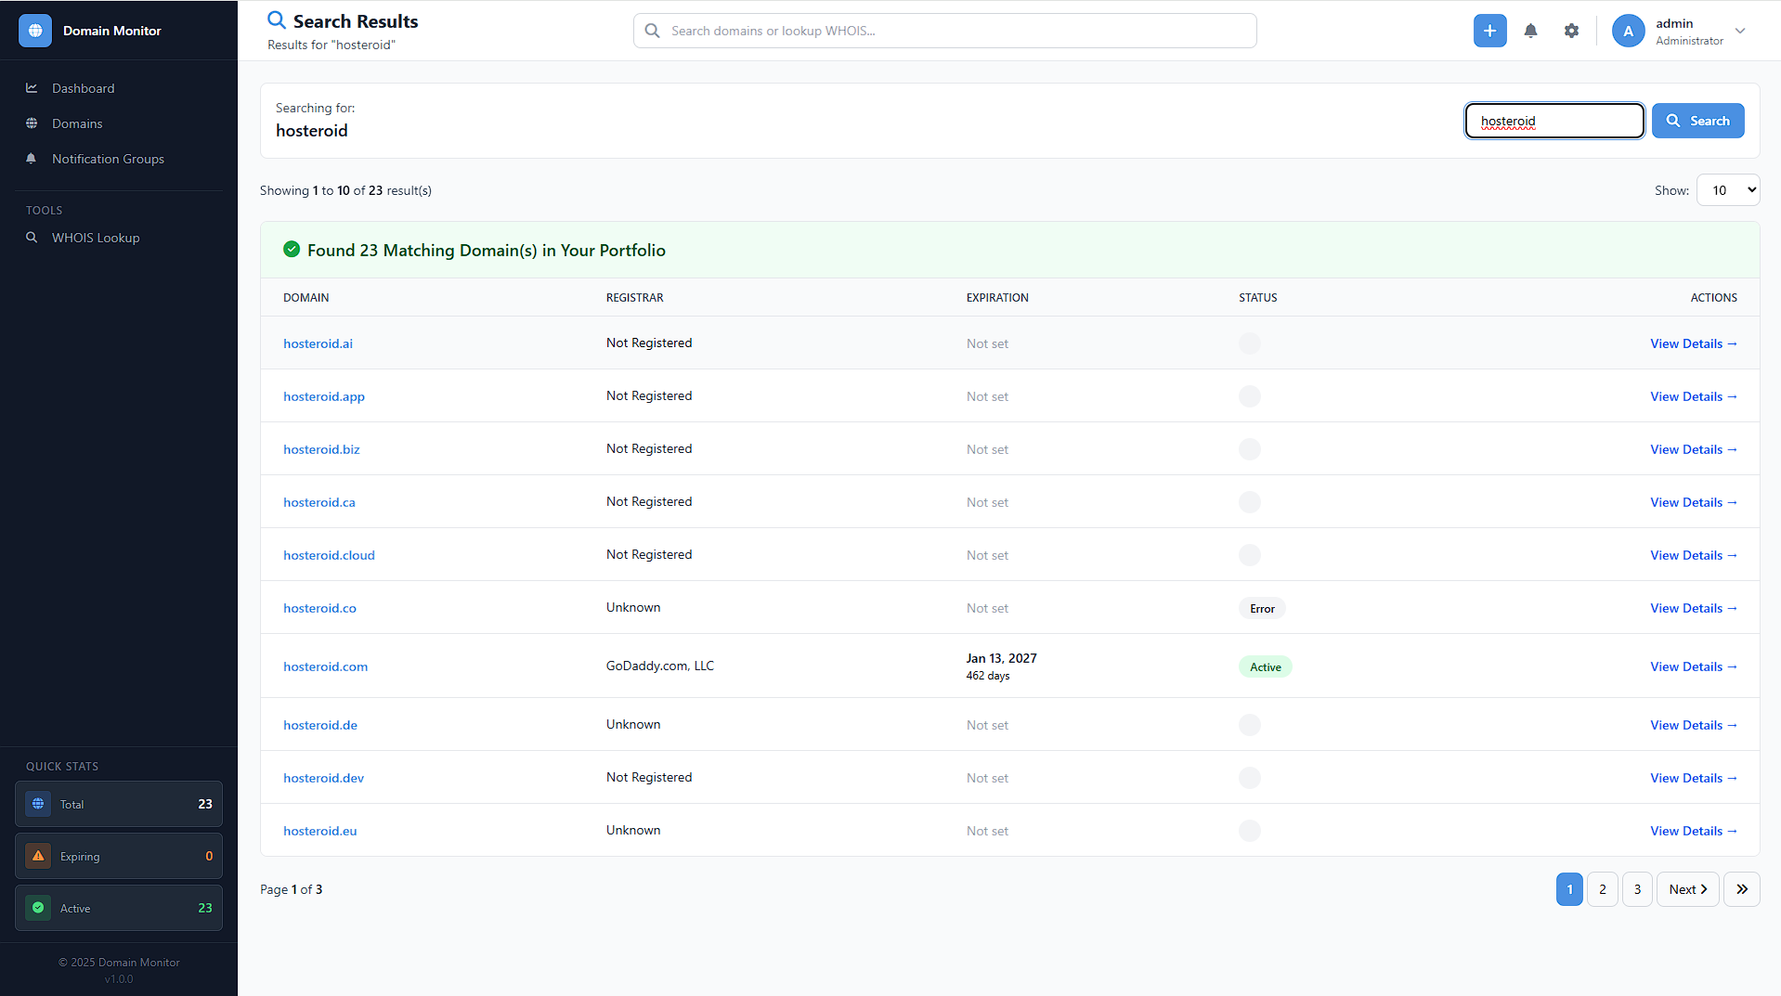View Details for hosteroid.co

coord(1693,608)
